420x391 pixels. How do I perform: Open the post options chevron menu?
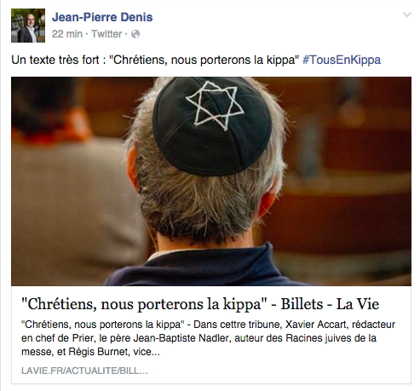(407, 14)
